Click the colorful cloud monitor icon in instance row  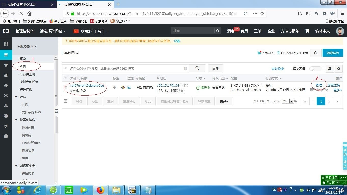pos(123,88)
